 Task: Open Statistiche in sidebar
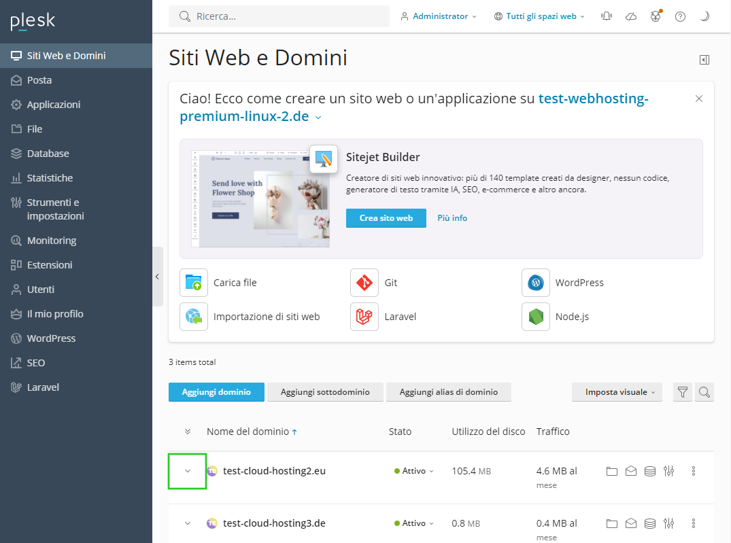point(76,178)
